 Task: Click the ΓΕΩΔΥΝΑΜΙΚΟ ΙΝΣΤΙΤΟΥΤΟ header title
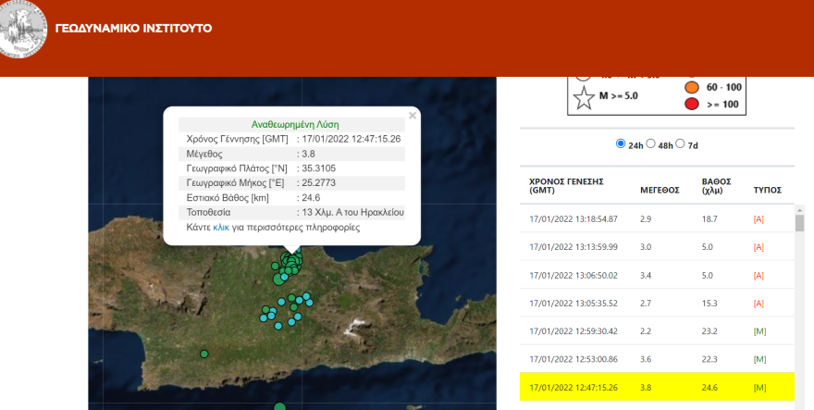pos(133,29)
